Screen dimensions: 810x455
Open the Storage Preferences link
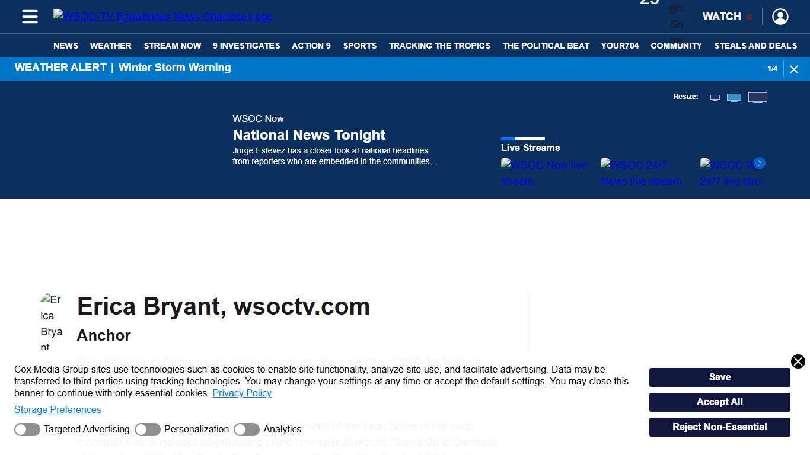coord(58,409)
